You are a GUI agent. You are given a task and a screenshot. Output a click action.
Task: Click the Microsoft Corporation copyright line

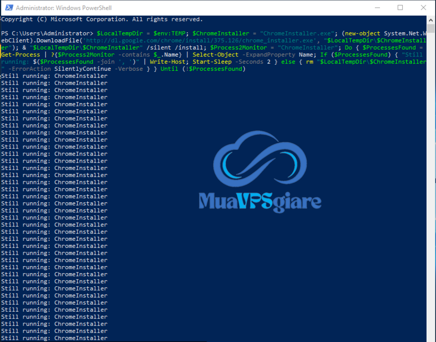click(x=102, y=19)
